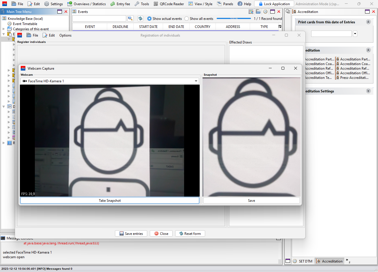Click the Take Snapshot button
Image resolution: width=378 pixels, height=272 pixels.
109,201
